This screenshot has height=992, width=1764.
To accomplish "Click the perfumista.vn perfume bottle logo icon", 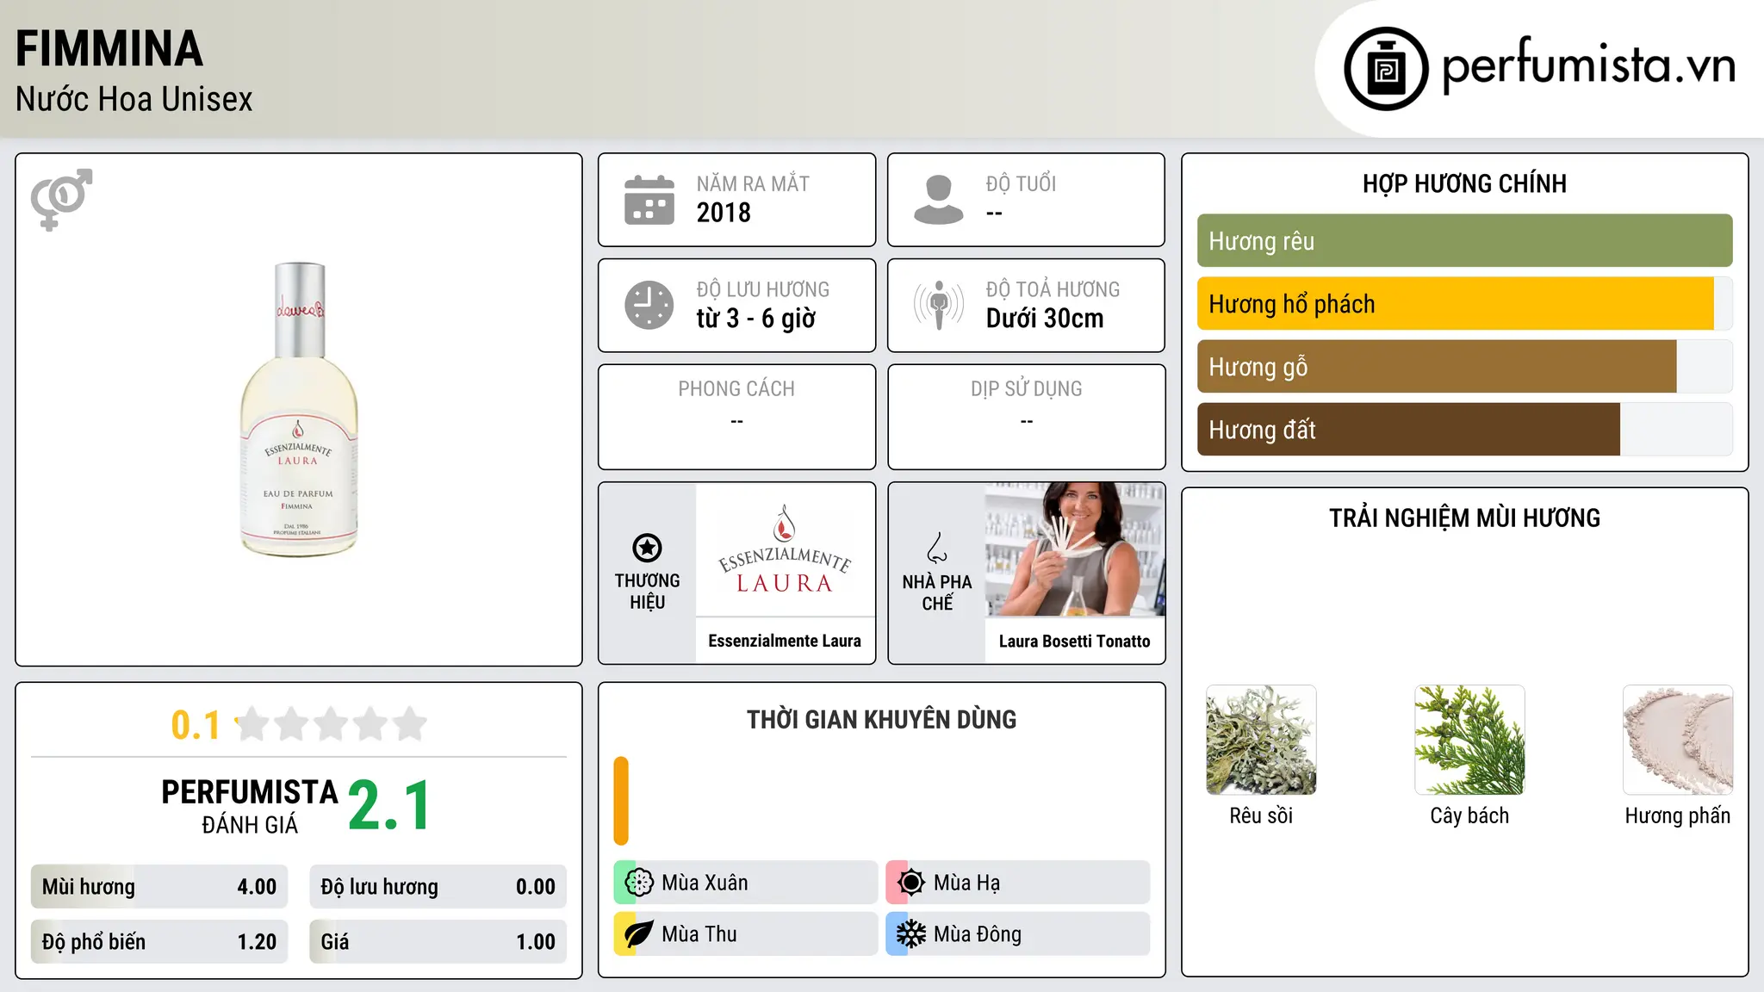I will pos(1386,69).
